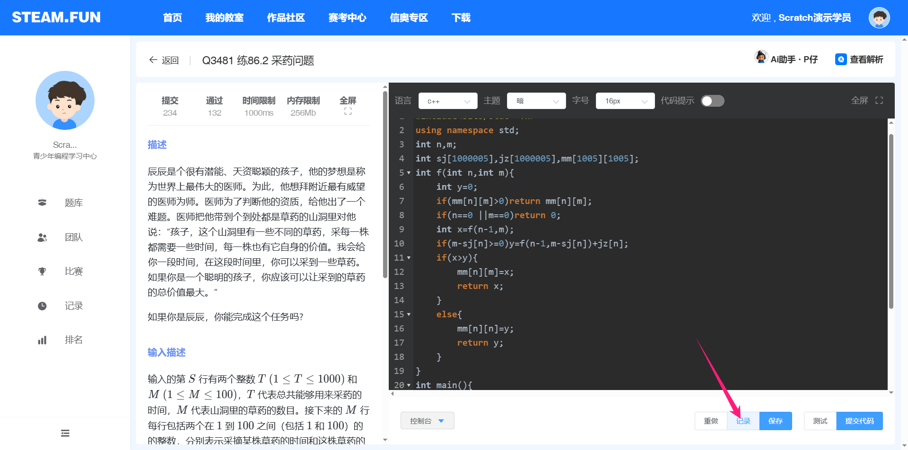The width and height of the screenshot is (908, 450).
Task: Open 我的教室 in the top navigation
Action: (224, 18)
